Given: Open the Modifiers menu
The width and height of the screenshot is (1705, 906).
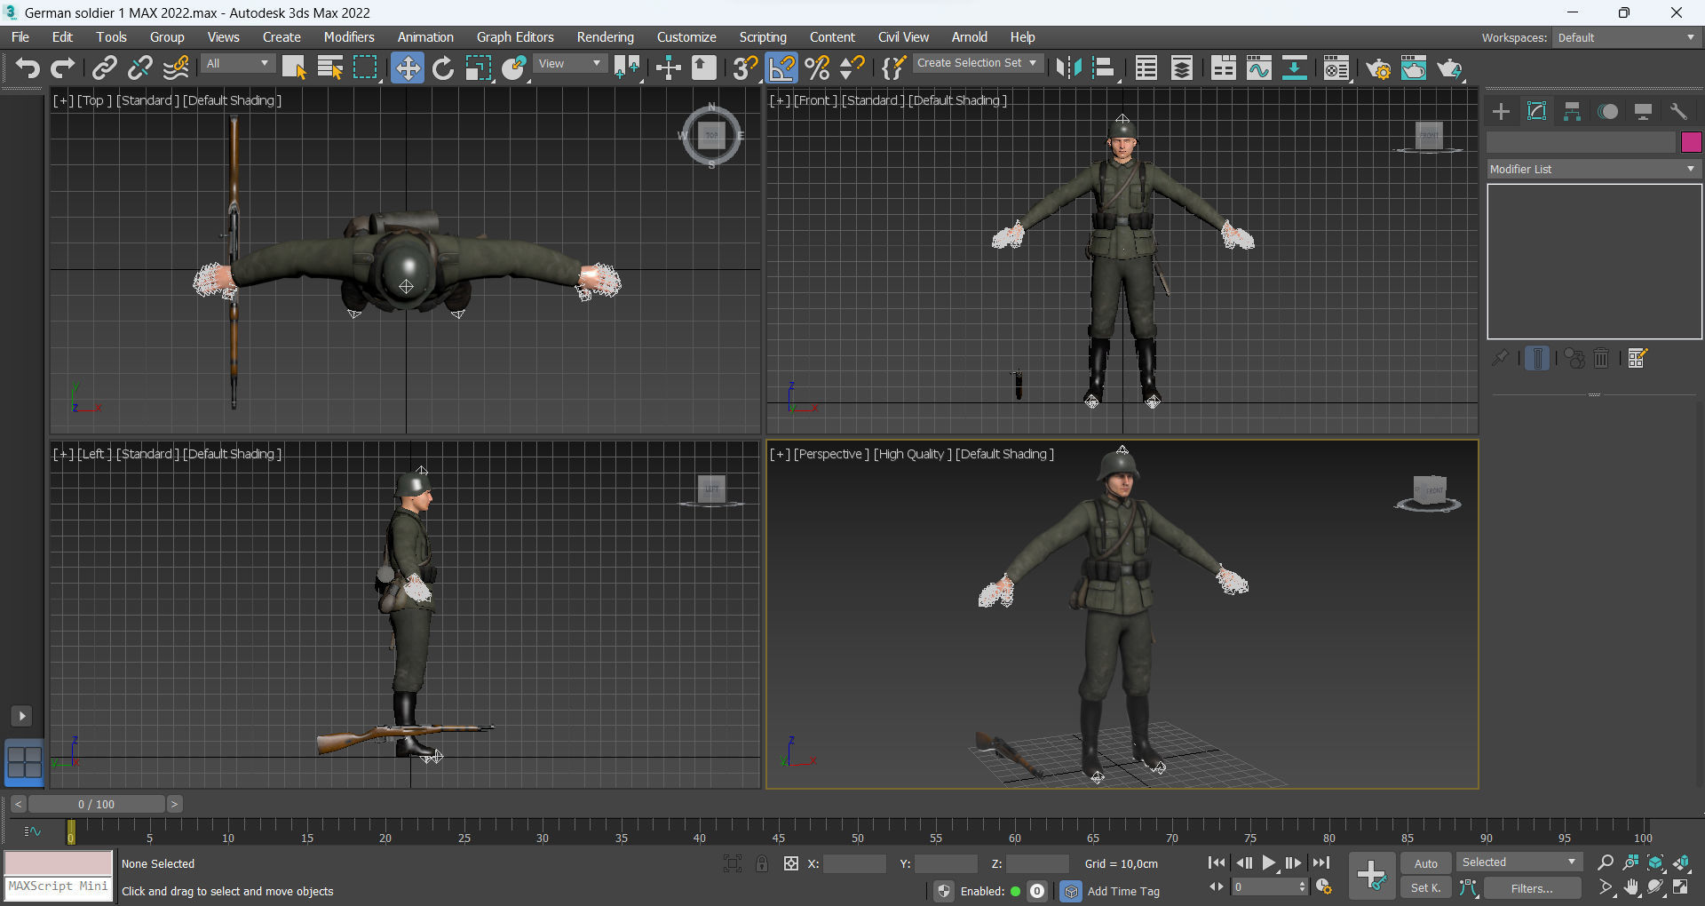Looking at the screenshot, I should 349,37.
